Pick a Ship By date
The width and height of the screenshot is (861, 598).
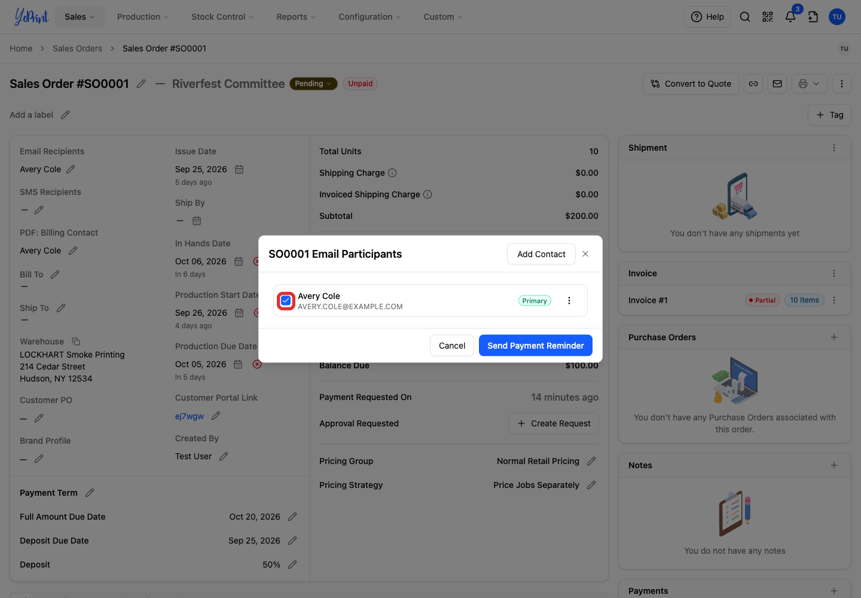click(197, 221)
